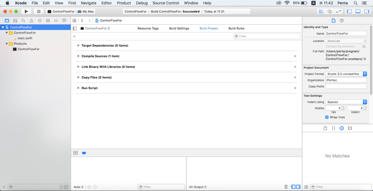
Task: Open the related items grid menu
Action: tap(75, 20)
